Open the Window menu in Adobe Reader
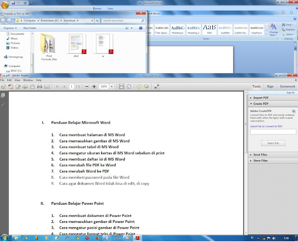The image size is (298, 242). tap(28, 80)
